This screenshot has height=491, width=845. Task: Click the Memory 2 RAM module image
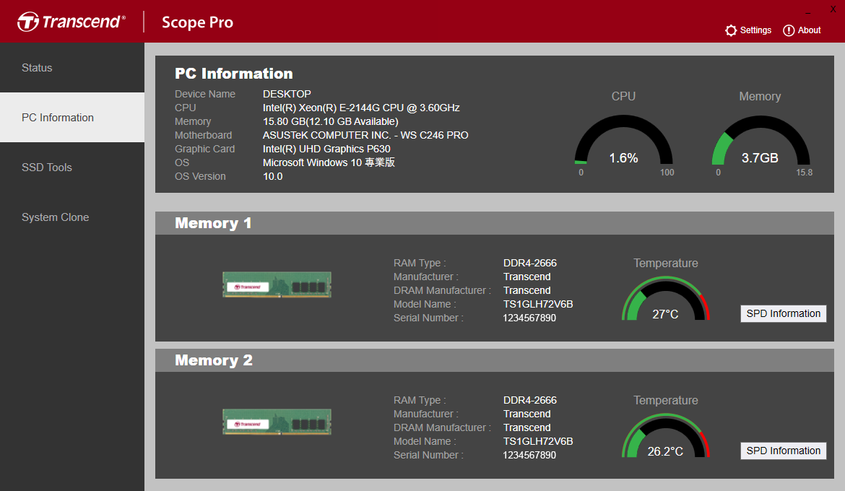point(277,422)
